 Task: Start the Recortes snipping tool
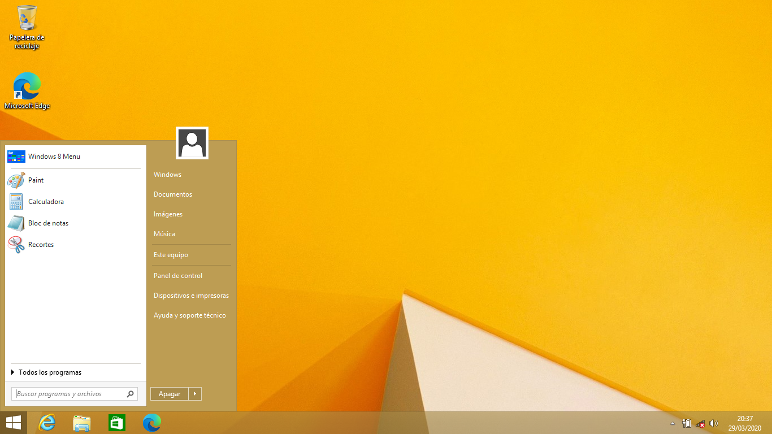click(41, 245)
